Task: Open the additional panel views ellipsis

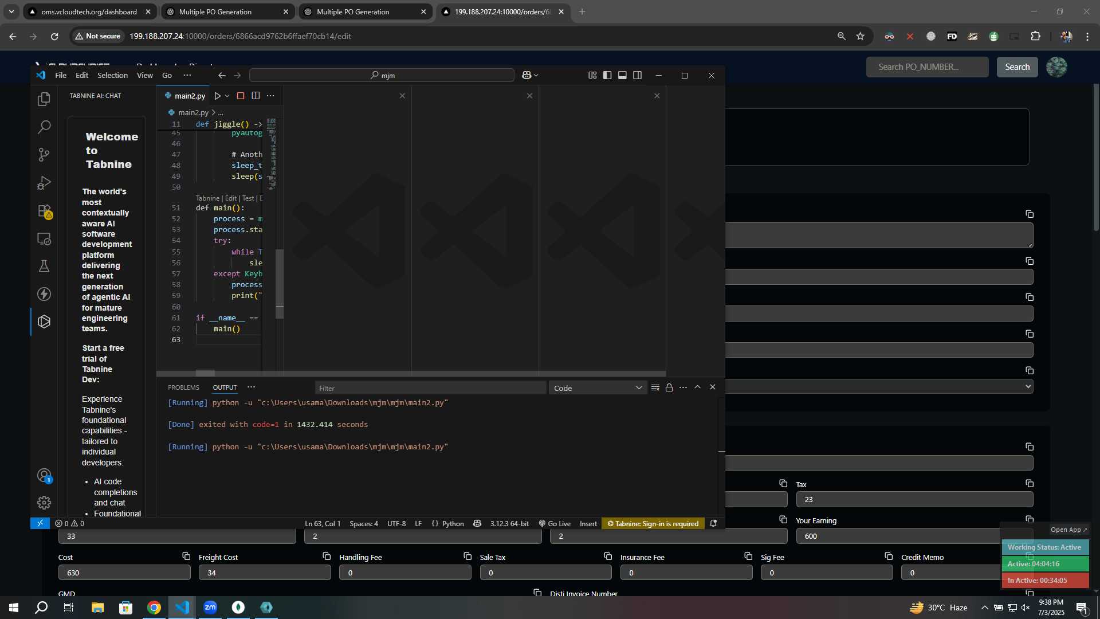Action: point(251,387)
